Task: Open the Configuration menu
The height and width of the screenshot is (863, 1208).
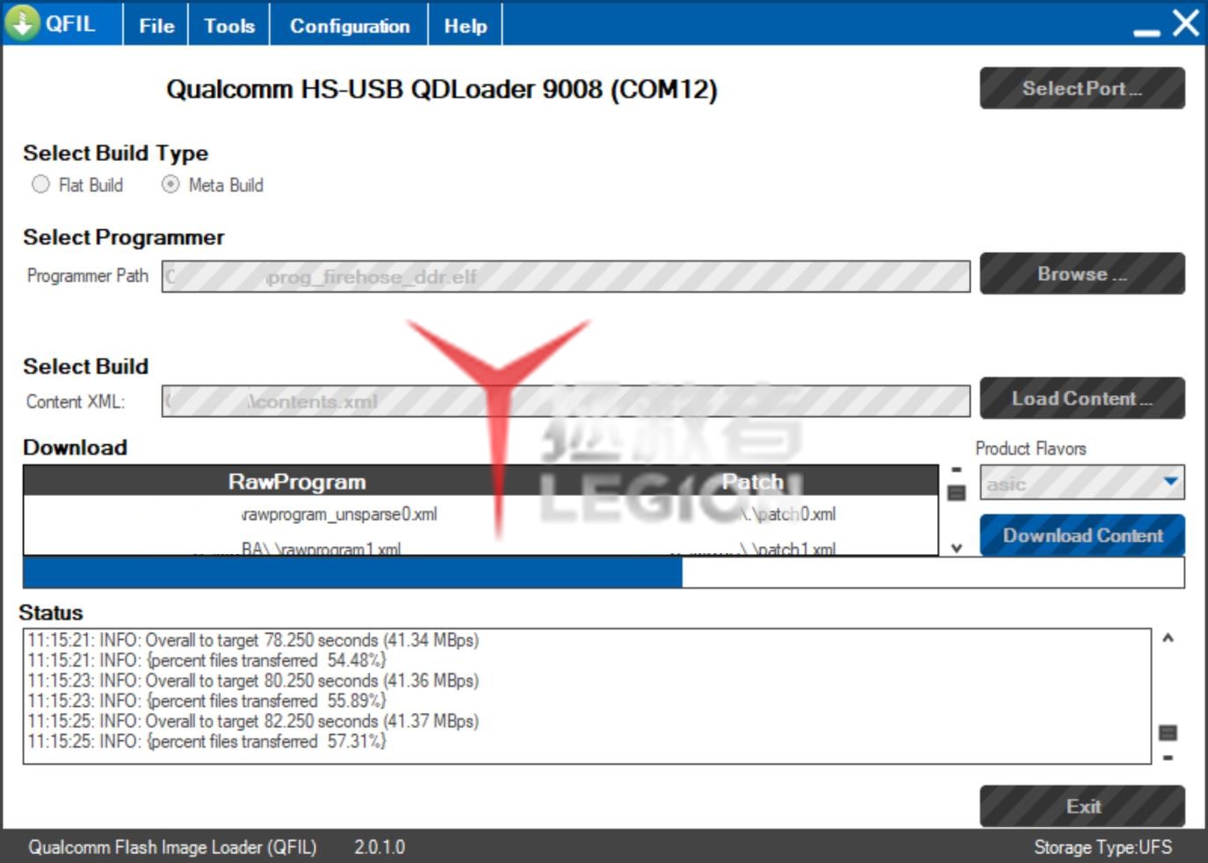Action: (x=350, y=26)
